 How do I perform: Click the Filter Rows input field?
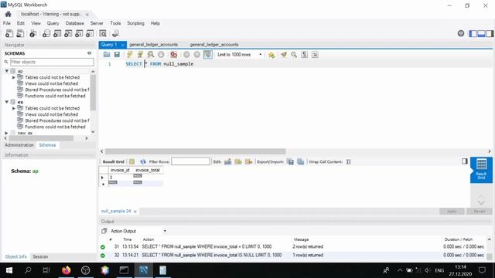[x=190, y=161]
